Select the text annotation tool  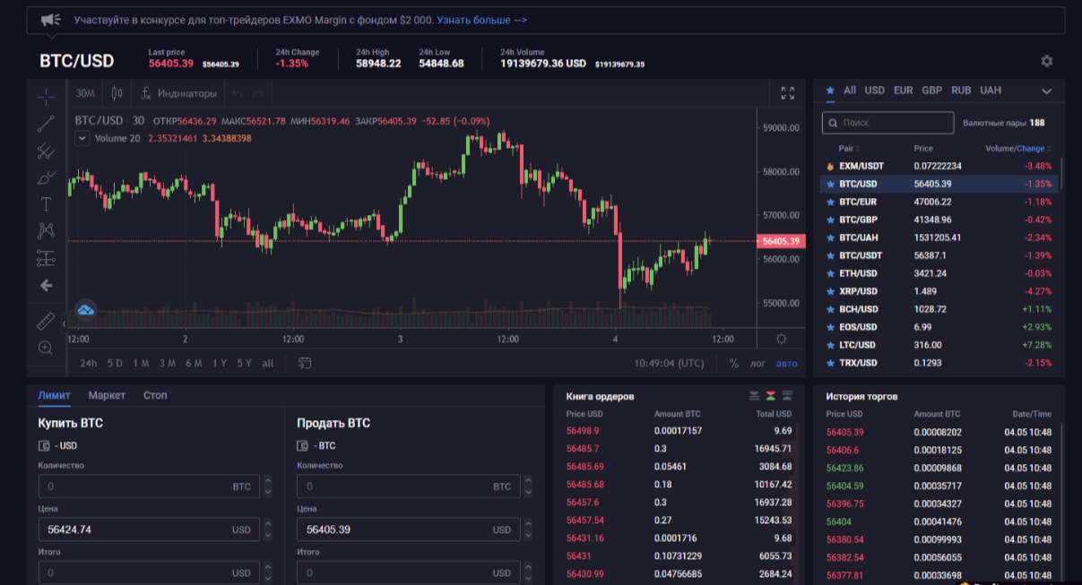click(x=46, y=204)
